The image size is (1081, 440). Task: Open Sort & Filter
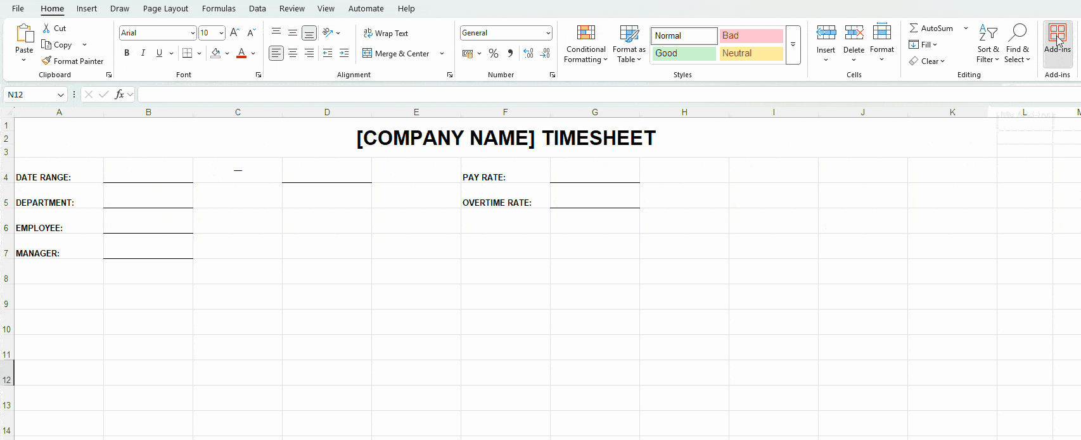coord(988,44)
